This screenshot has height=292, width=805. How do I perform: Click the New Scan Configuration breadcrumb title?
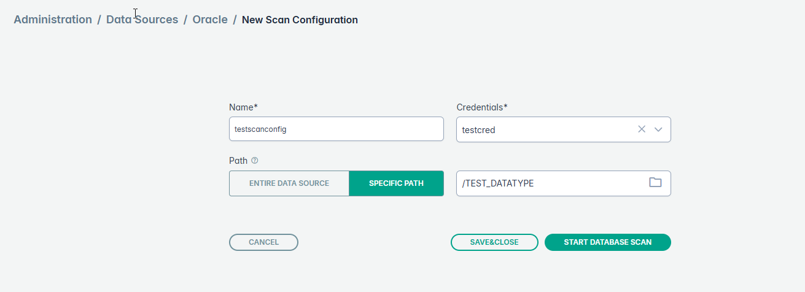300,20
